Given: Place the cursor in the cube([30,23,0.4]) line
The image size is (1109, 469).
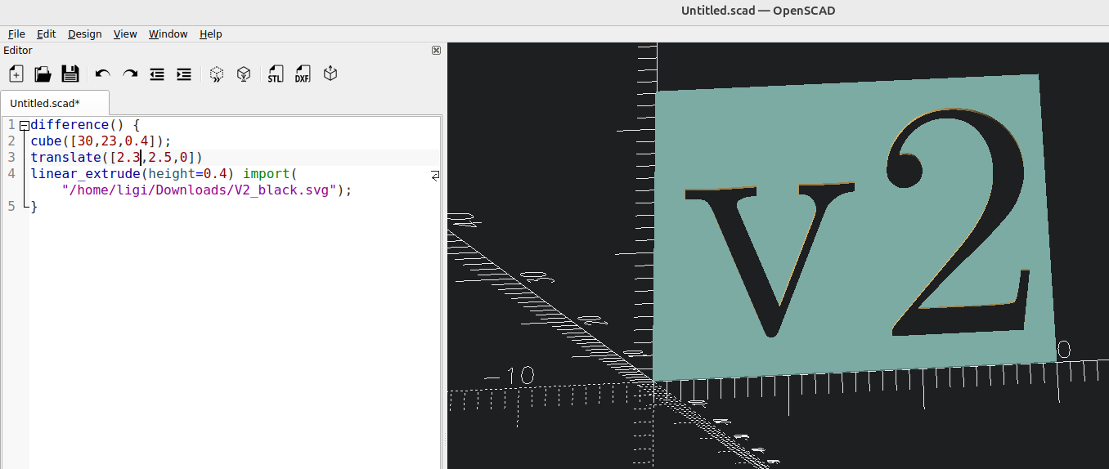Looking at the screenshot, I should coord(101,141).
